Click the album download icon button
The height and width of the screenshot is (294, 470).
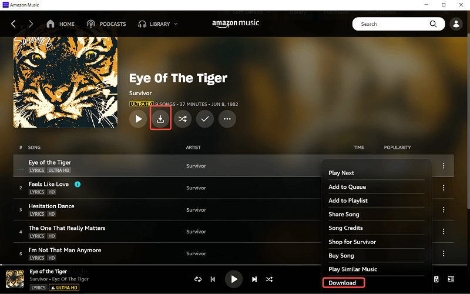pos(160,119)
